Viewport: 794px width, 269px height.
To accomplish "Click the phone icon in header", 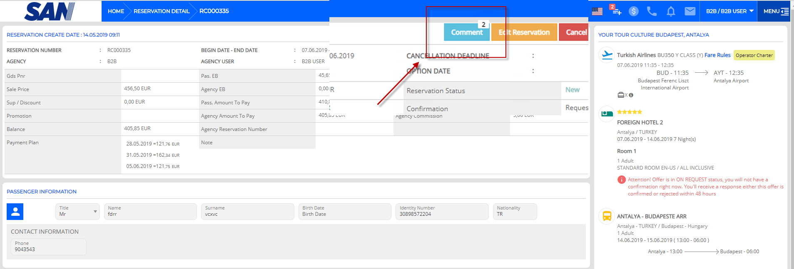I will (x=652, y=11).
